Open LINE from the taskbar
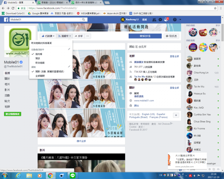The height and width of the screenshot is (179, 224). [x=72, y=176]
